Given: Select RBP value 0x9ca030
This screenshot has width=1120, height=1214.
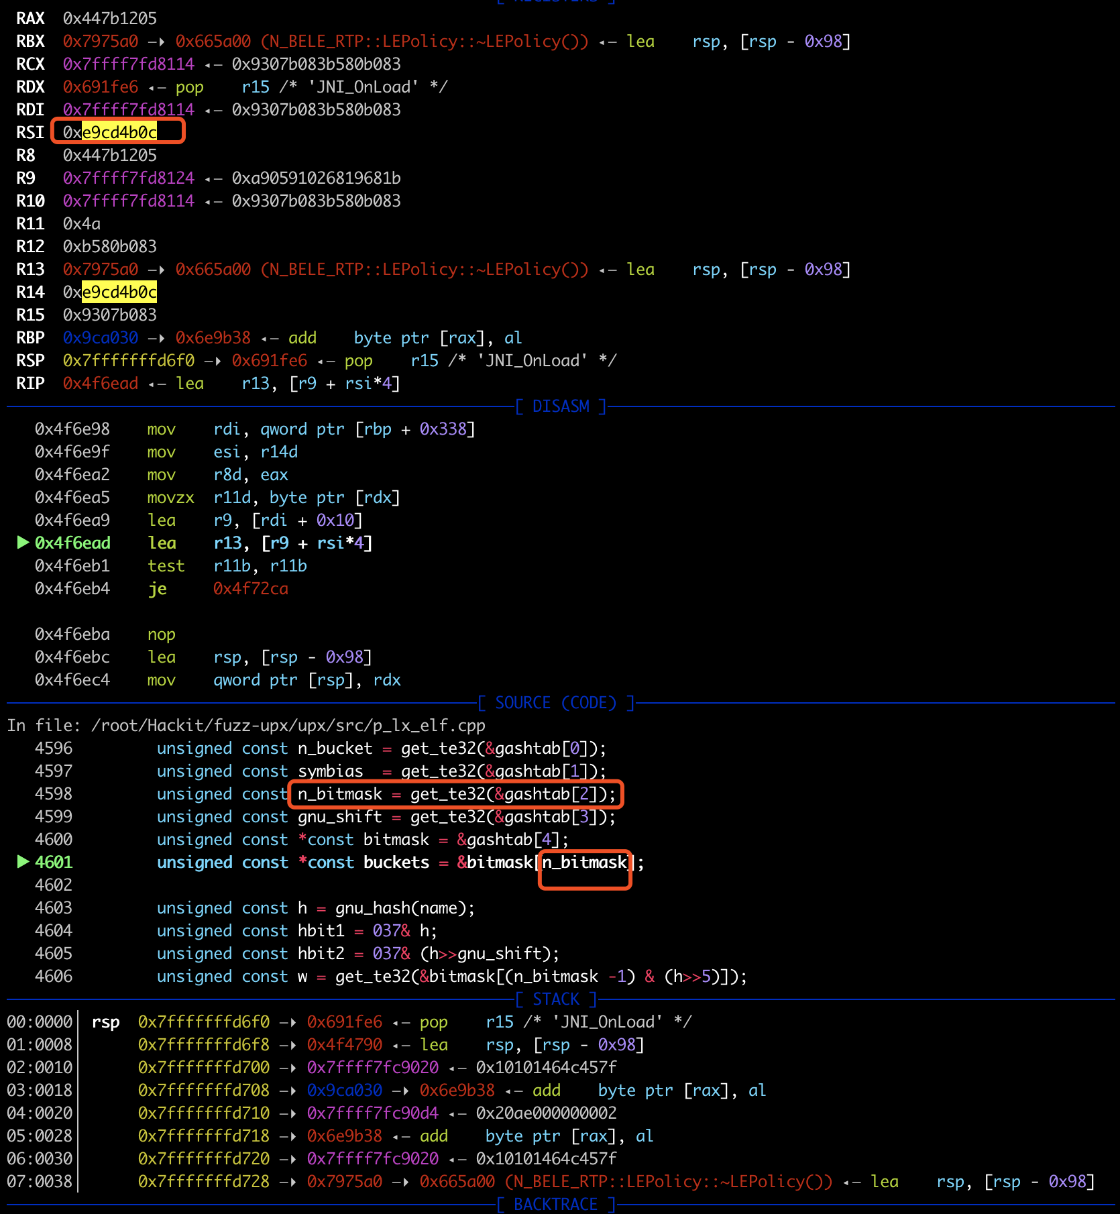Looking at the screenshot, I should 101,338.
